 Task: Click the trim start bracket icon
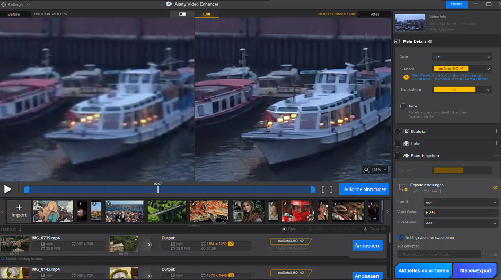click(323, 189)
